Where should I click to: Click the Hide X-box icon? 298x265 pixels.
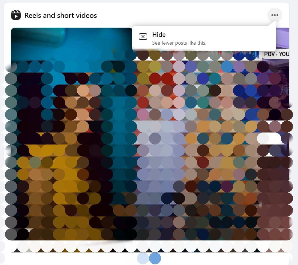pos(143,37)
